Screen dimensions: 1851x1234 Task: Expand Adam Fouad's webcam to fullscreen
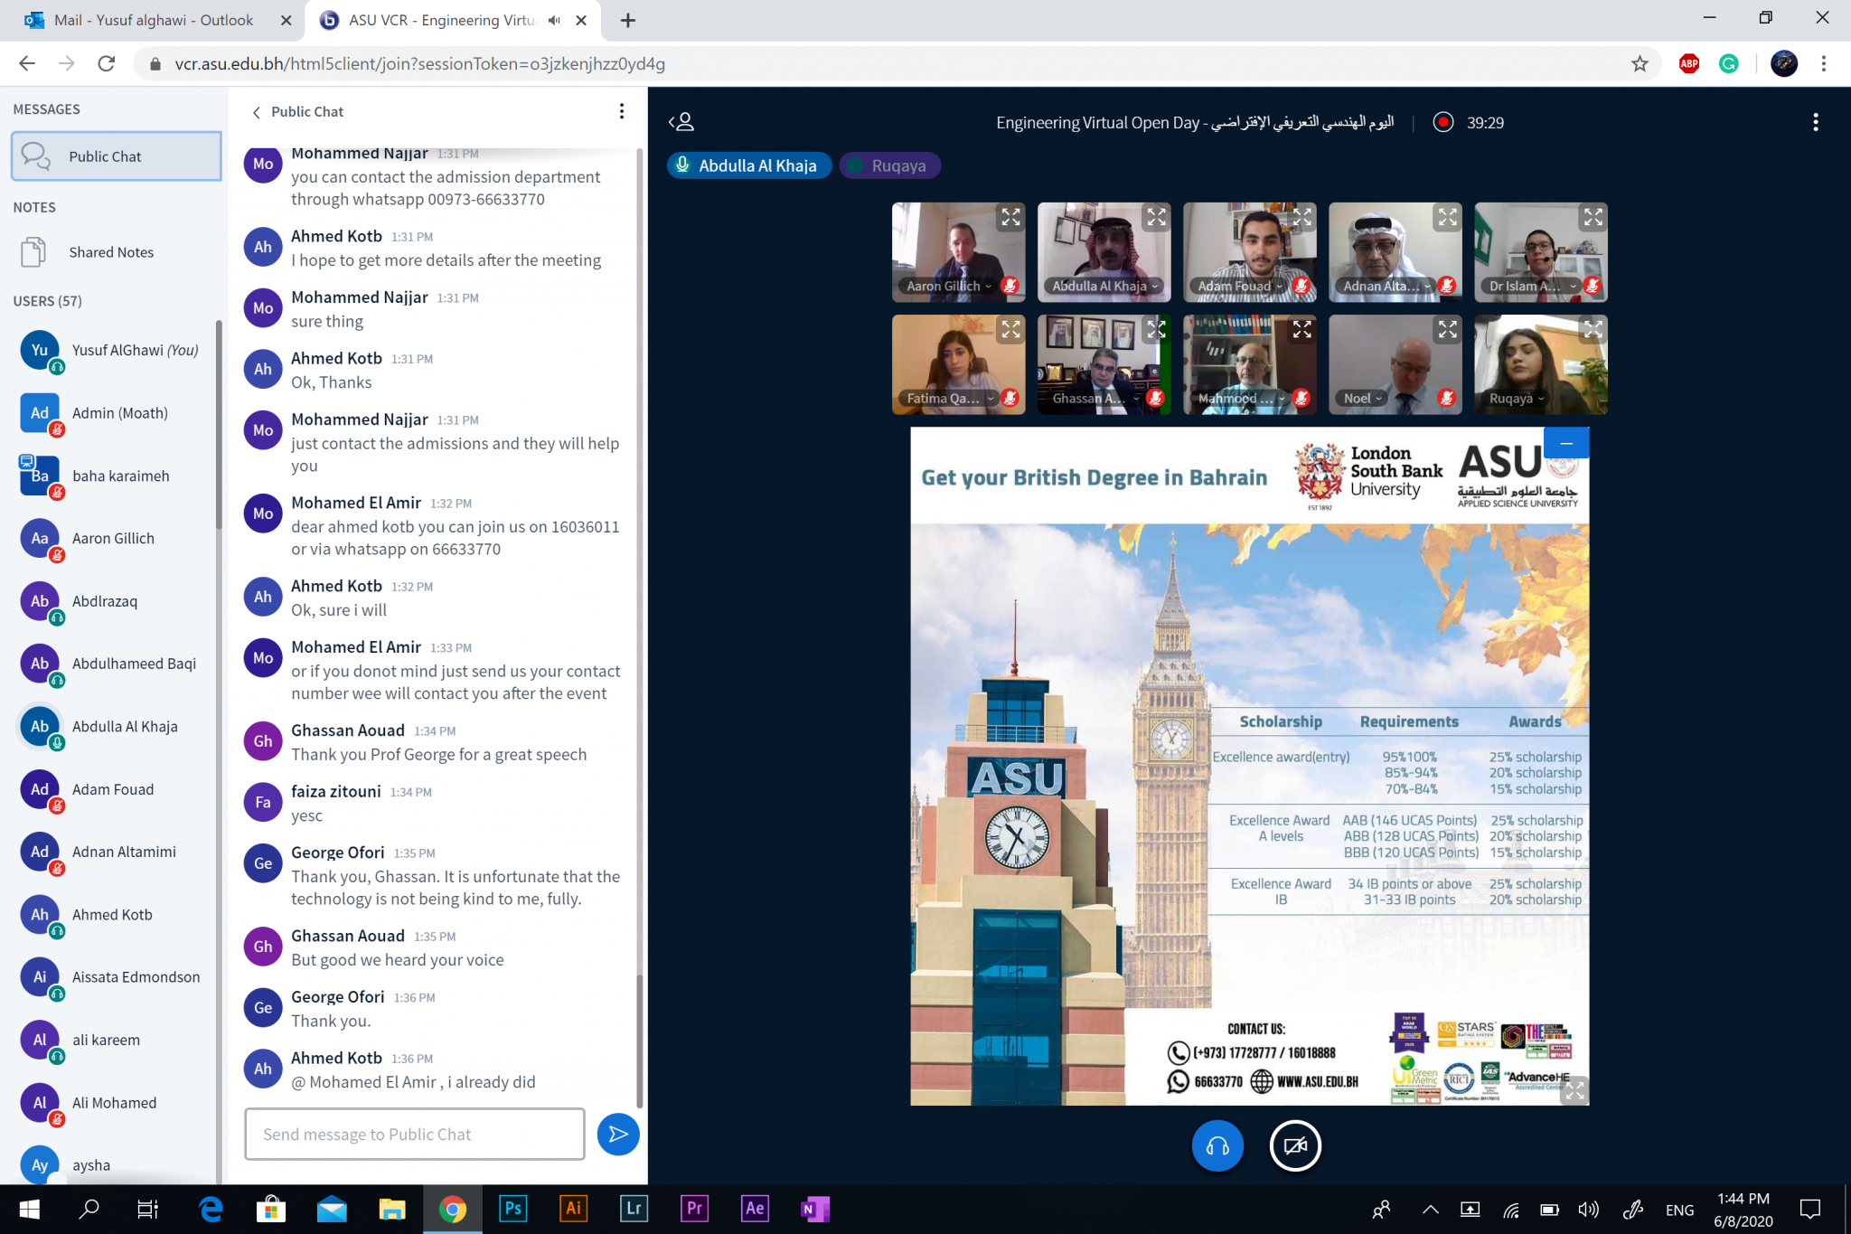click(1301, 217)
